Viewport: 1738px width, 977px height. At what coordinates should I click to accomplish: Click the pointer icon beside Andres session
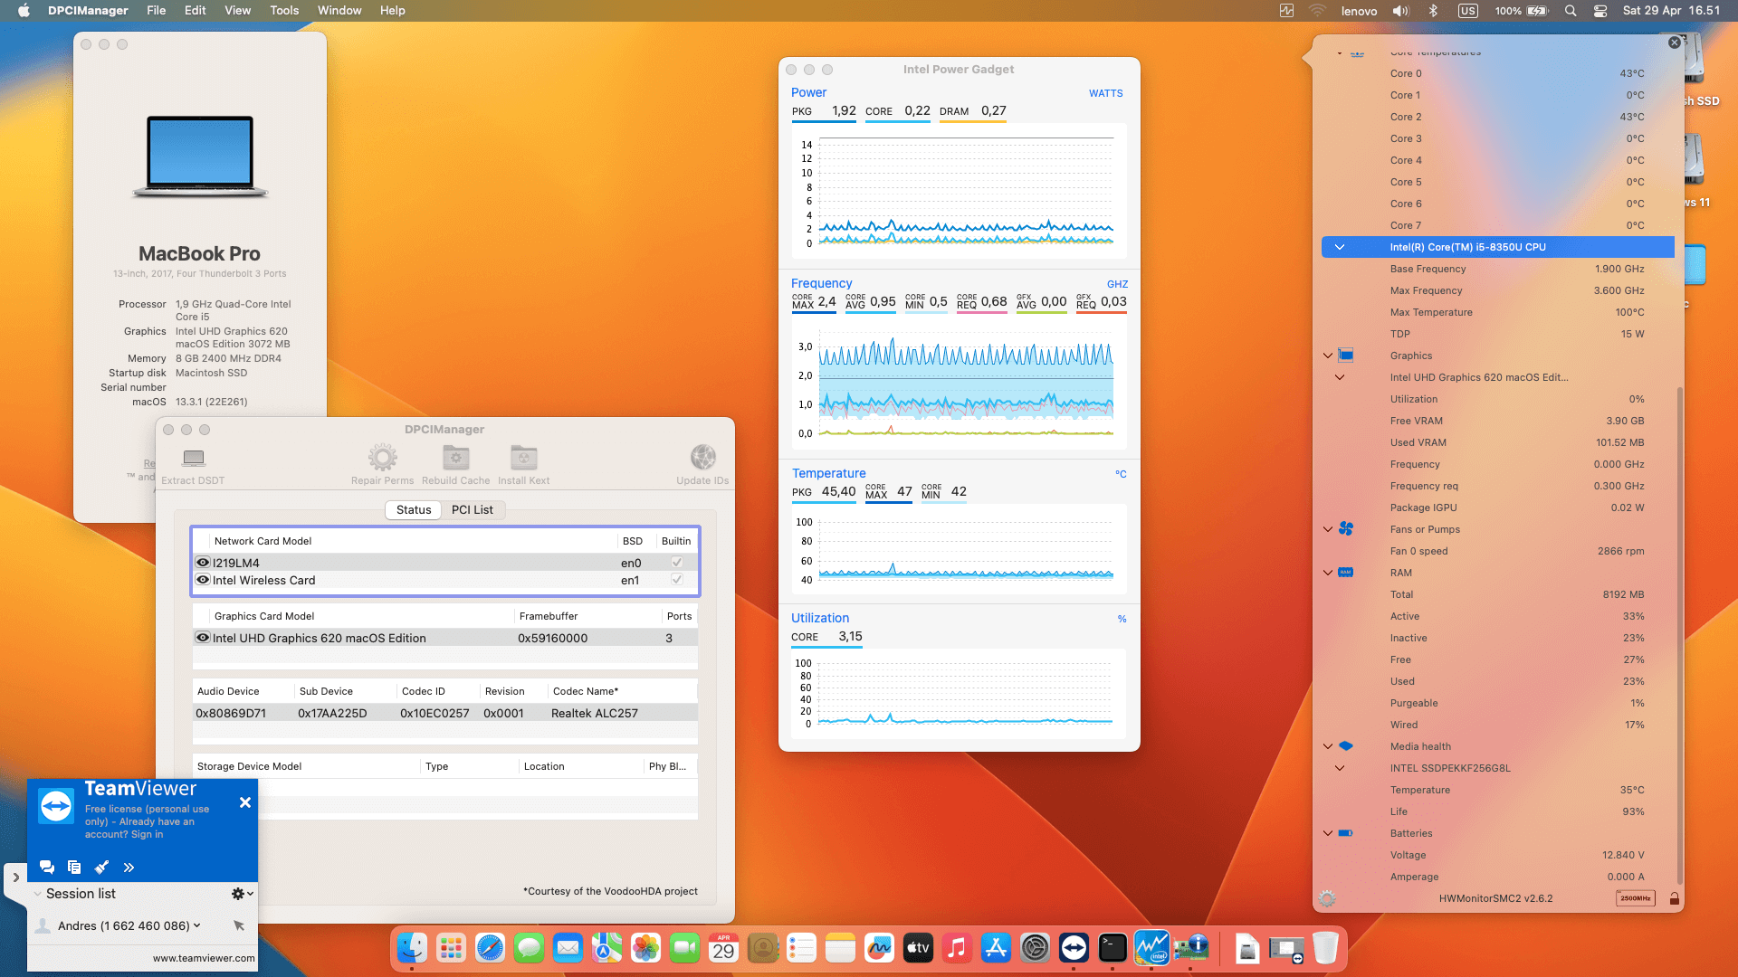(239, 925)
